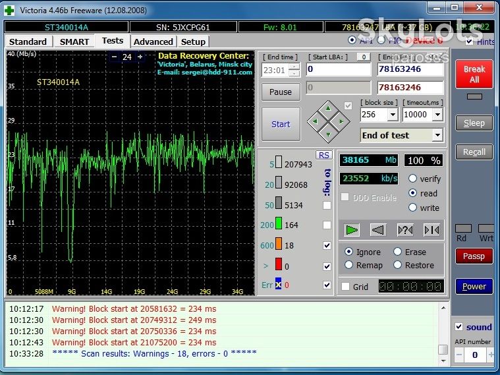Screen dimensions: 500x375
Task: Toggle the sound checkbox
Action: (x=459, y=326)
